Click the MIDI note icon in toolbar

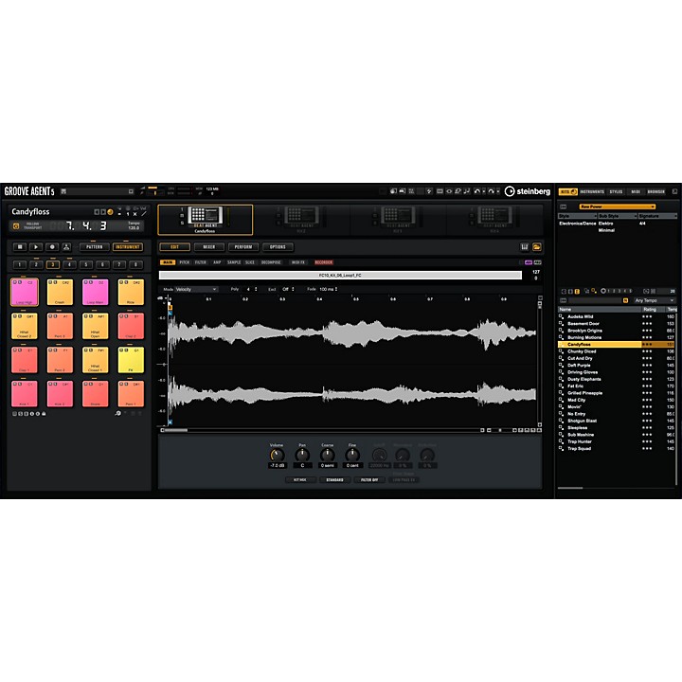[x=467, y=191]
